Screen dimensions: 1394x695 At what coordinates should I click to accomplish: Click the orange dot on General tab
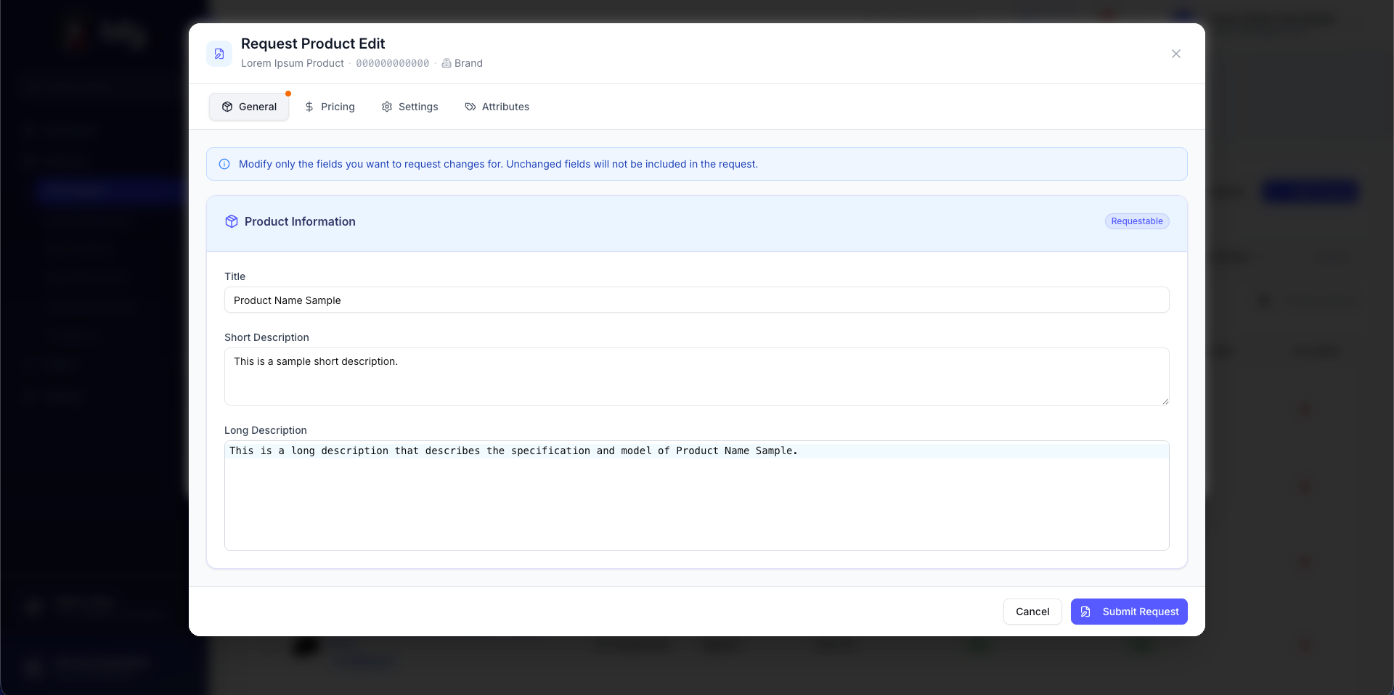click(288, 94)
